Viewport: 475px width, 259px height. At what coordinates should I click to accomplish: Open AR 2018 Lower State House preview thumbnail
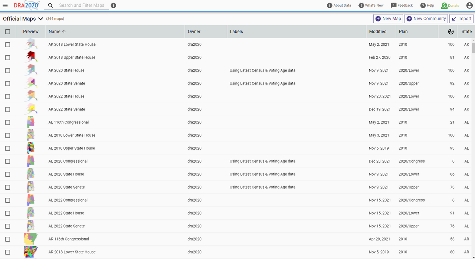(31, 252)
